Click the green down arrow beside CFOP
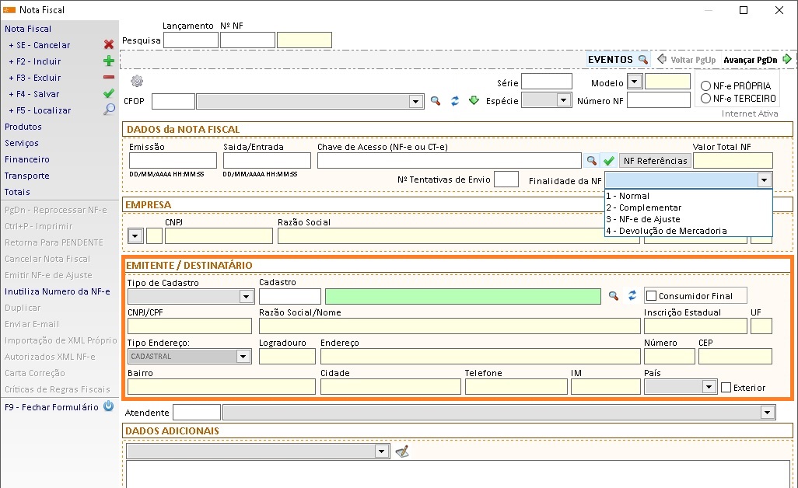 (x=473, y=101)
